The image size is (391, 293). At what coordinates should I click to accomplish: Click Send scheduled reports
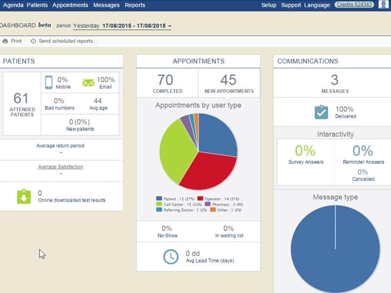coord(66,41)
